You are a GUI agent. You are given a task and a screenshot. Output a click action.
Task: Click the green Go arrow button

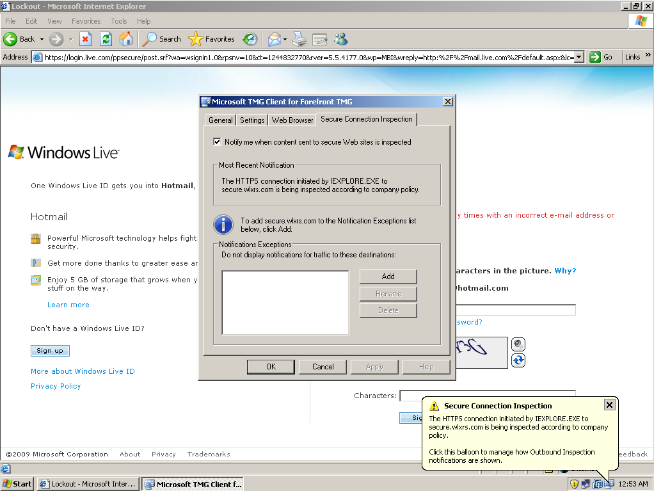pos(594,57)
